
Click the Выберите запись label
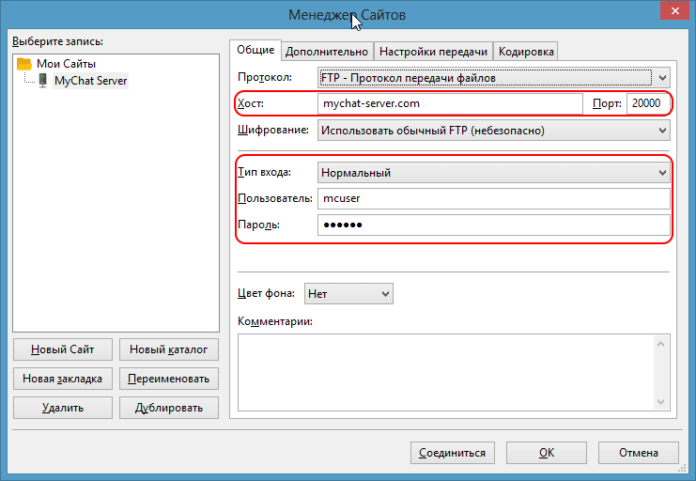tap(57, 41)
